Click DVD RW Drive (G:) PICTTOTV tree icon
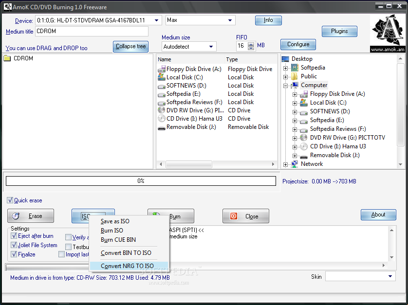The width and height of the screenshot is (408, 305). 304,137
